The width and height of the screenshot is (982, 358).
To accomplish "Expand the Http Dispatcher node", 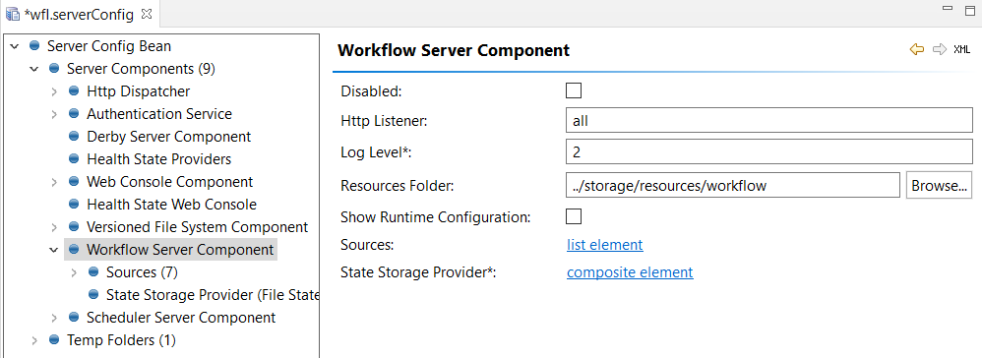I will tap(54, 91).
